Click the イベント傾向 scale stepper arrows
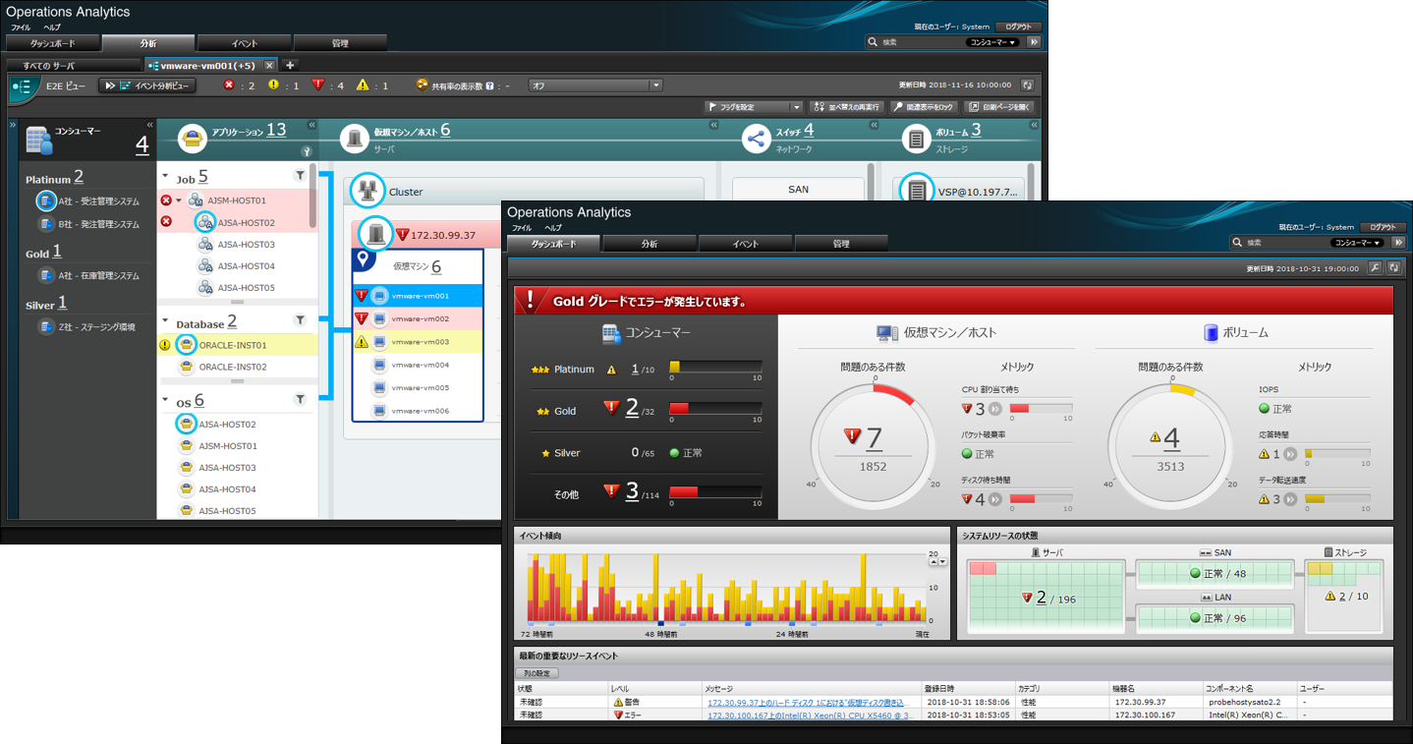 [x=938, y=562]
